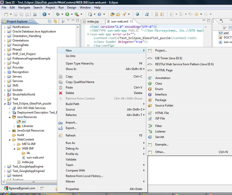Select the Debug toolbar bug icon
Viewport: 232px width, 195px height.
point(58,14)
